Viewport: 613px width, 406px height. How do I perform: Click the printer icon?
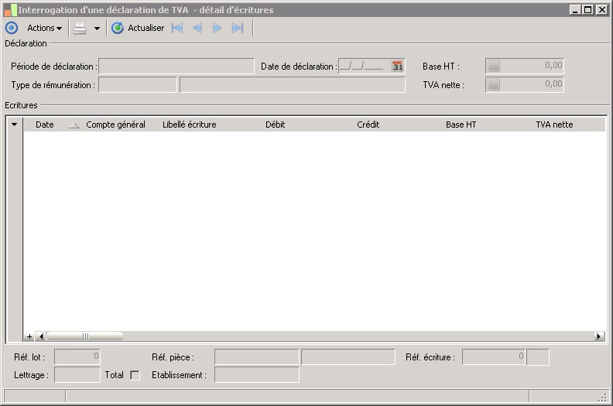[x=80, y=28]
